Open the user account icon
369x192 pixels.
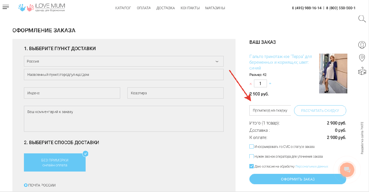pyautogui.click(x=362, y=45)
